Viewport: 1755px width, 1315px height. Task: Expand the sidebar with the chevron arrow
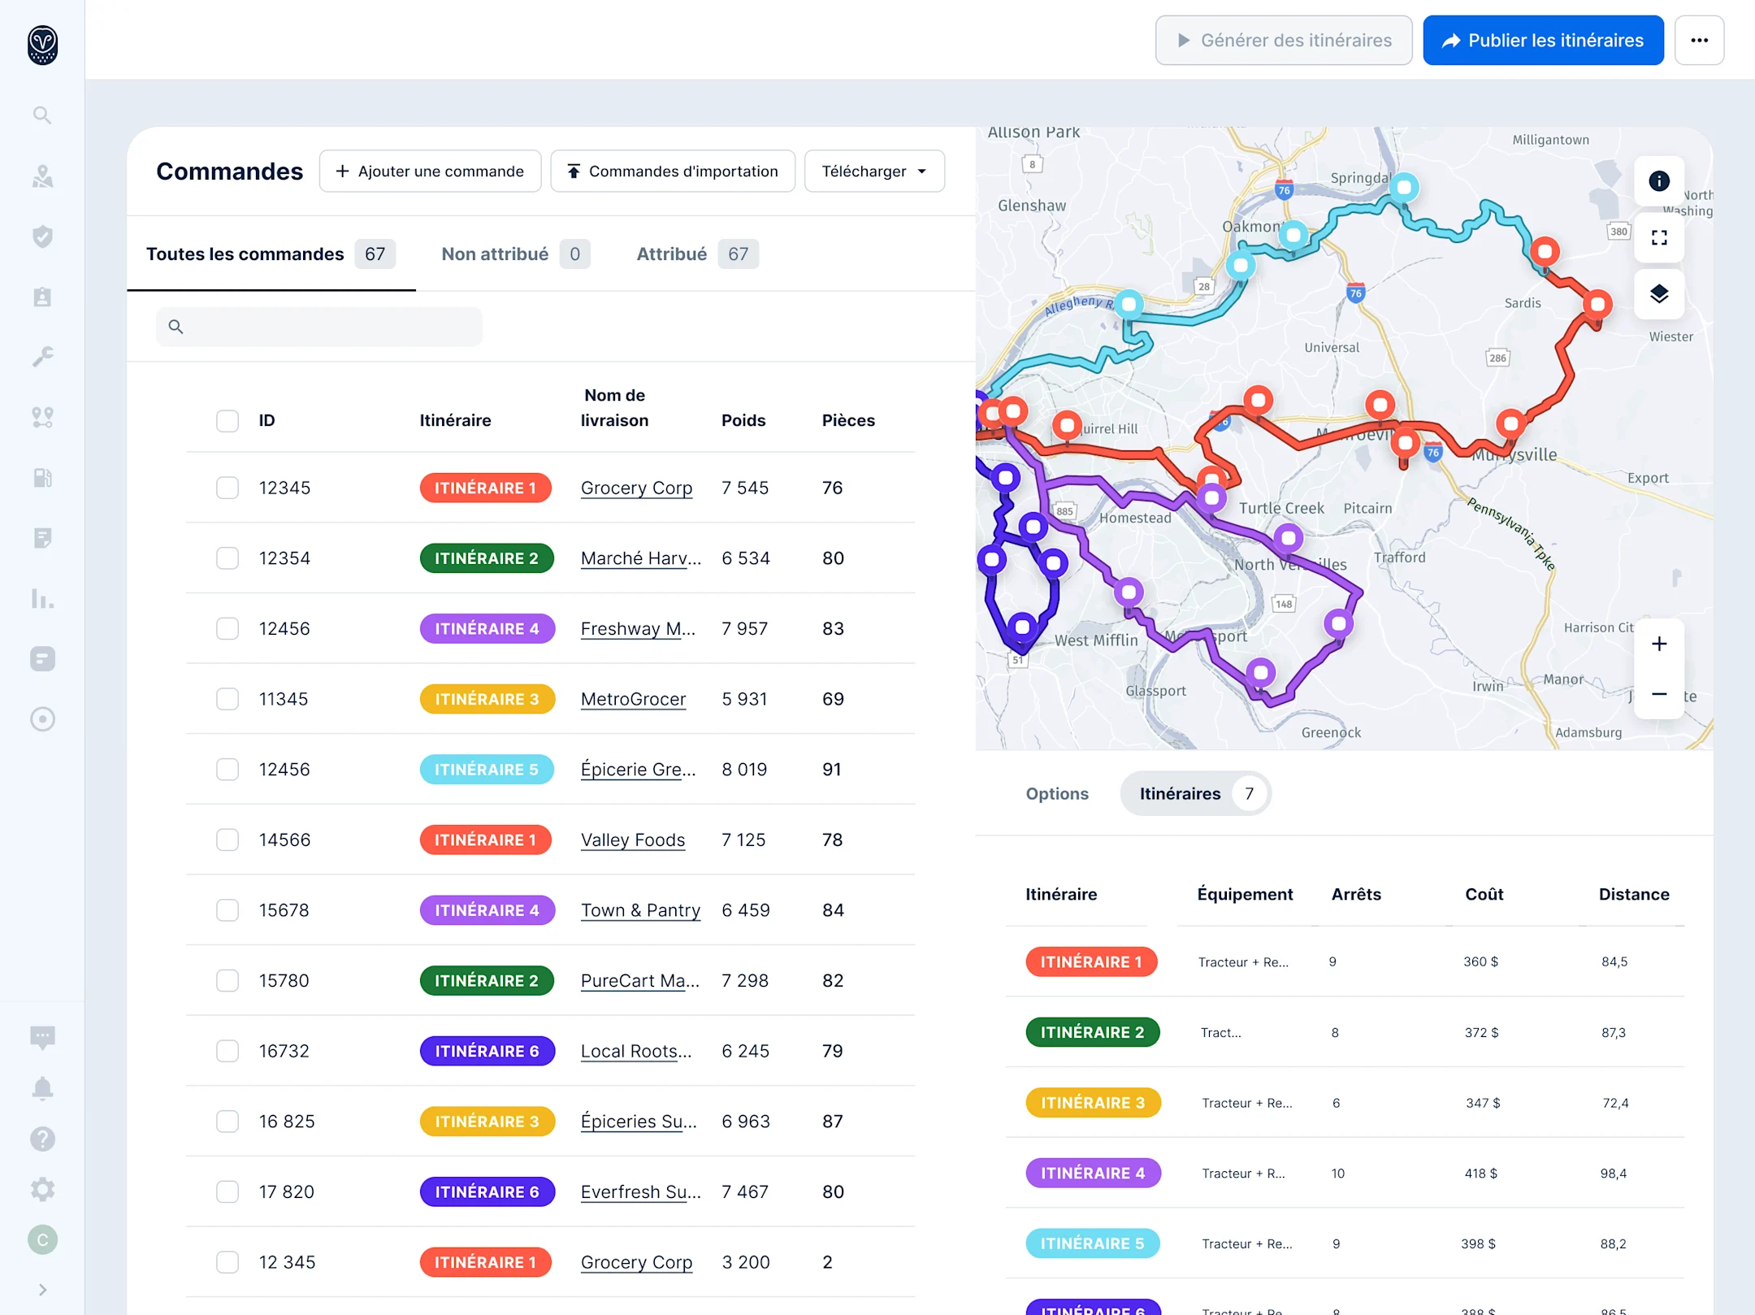tap(41, 1289)
